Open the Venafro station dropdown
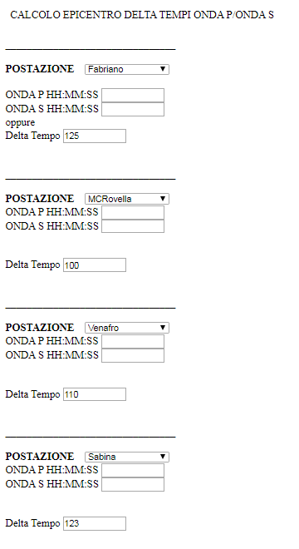Image resolution: width=299 pixels, height=549 pixels. point(127,328)
